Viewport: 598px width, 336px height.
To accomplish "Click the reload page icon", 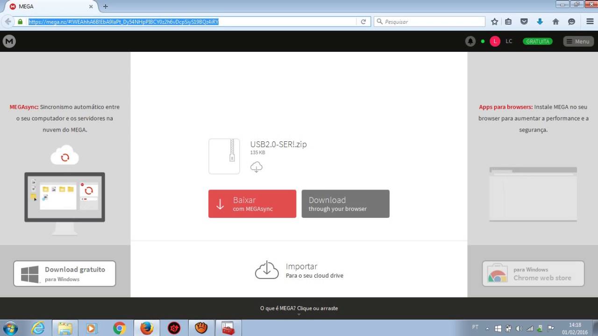I will click(363, 21).
